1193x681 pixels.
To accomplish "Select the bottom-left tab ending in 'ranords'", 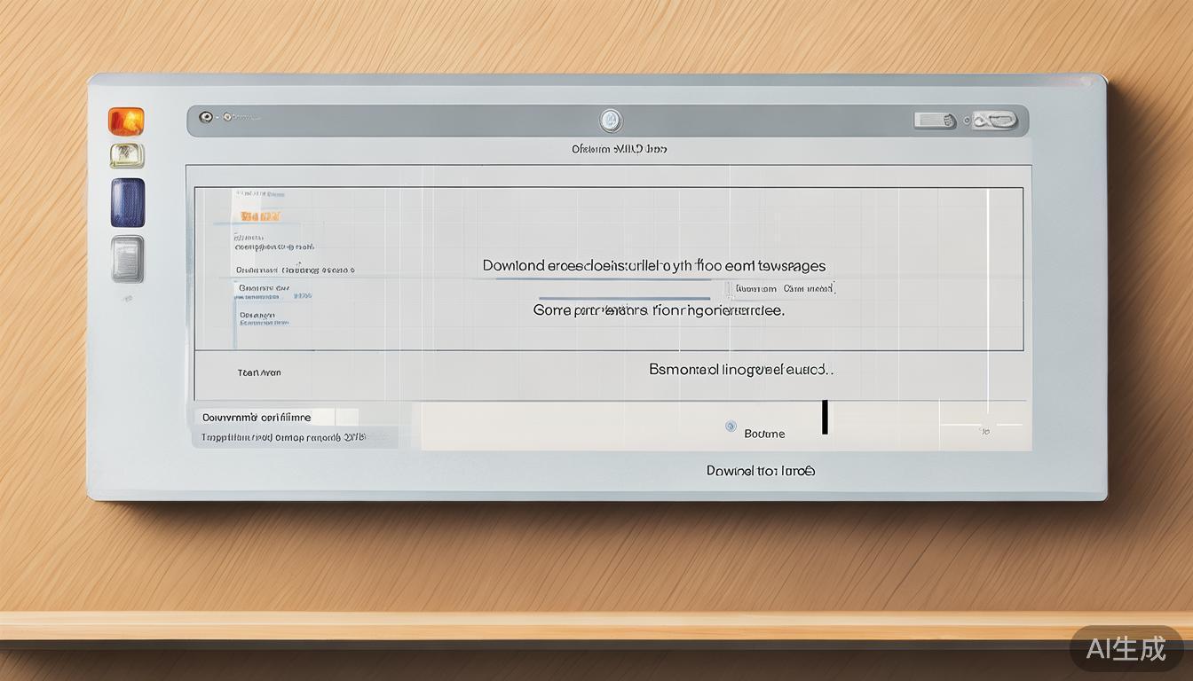I will pos(282,437).
